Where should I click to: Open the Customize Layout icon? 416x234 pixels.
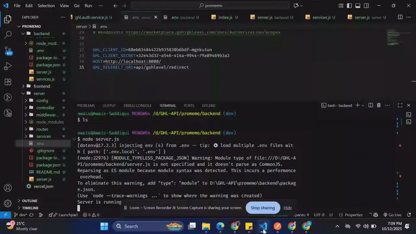click(341, 6)
